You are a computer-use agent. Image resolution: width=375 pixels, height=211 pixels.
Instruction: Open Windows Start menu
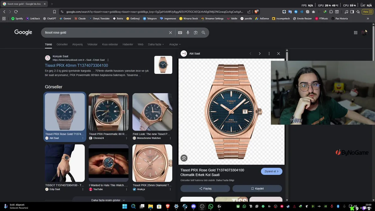click(x=125, y=206)
